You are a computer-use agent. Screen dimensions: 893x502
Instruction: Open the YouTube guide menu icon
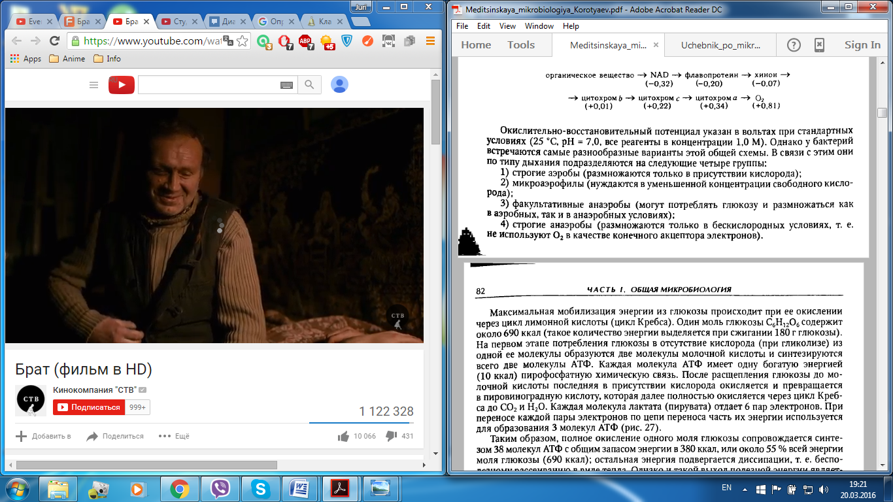[x=93, y=85]
